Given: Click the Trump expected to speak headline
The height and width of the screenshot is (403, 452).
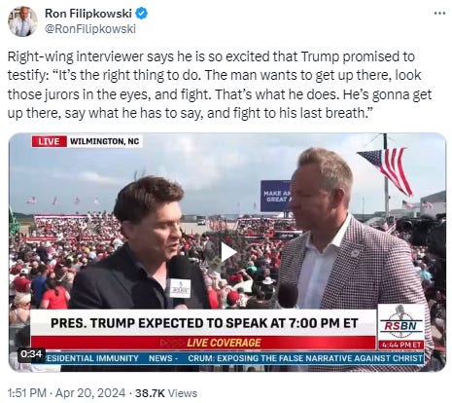Looking at the screenshot, I should 204,323.
